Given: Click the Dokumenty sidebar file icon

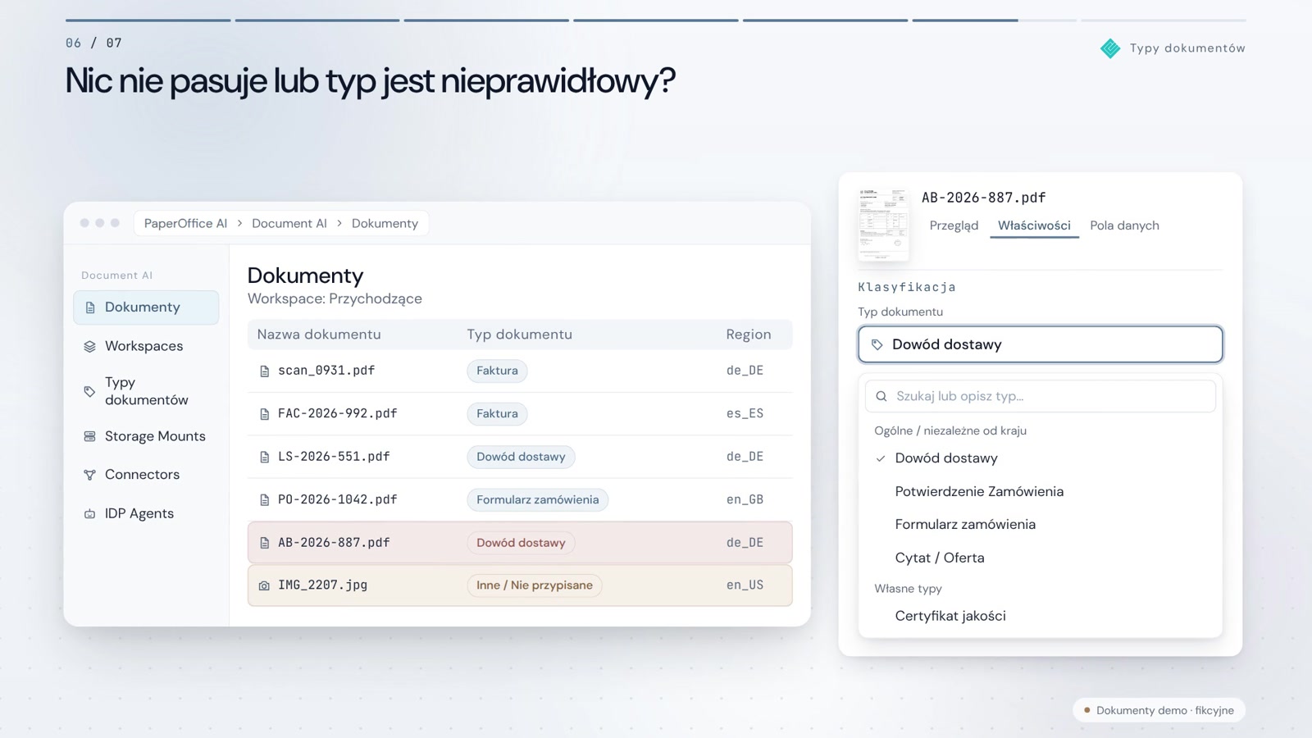Looking at the screenshot, I should tap(90, 307).
